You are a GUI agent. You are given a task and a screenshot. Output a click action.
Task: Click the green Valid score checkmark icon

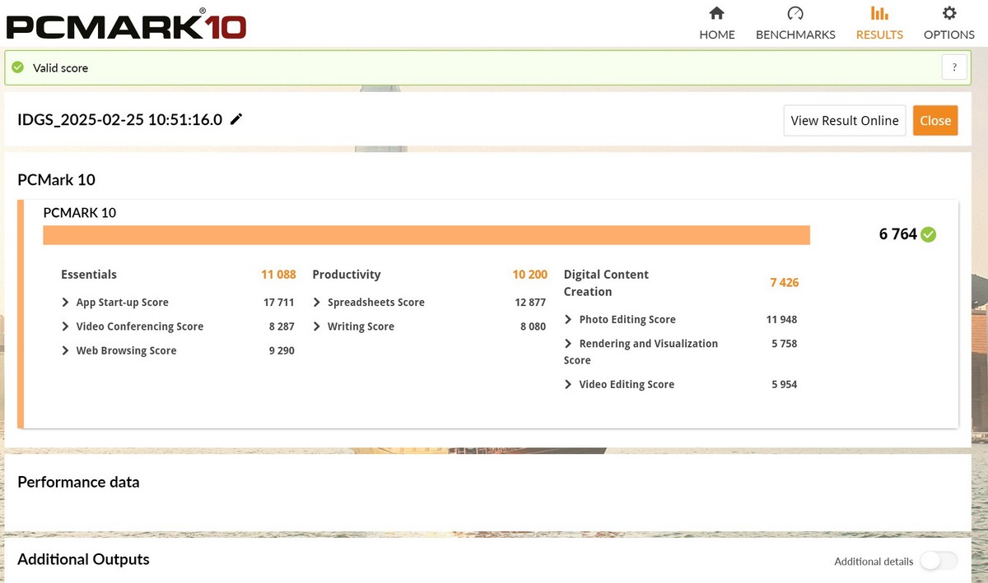(x=18, y=67)
